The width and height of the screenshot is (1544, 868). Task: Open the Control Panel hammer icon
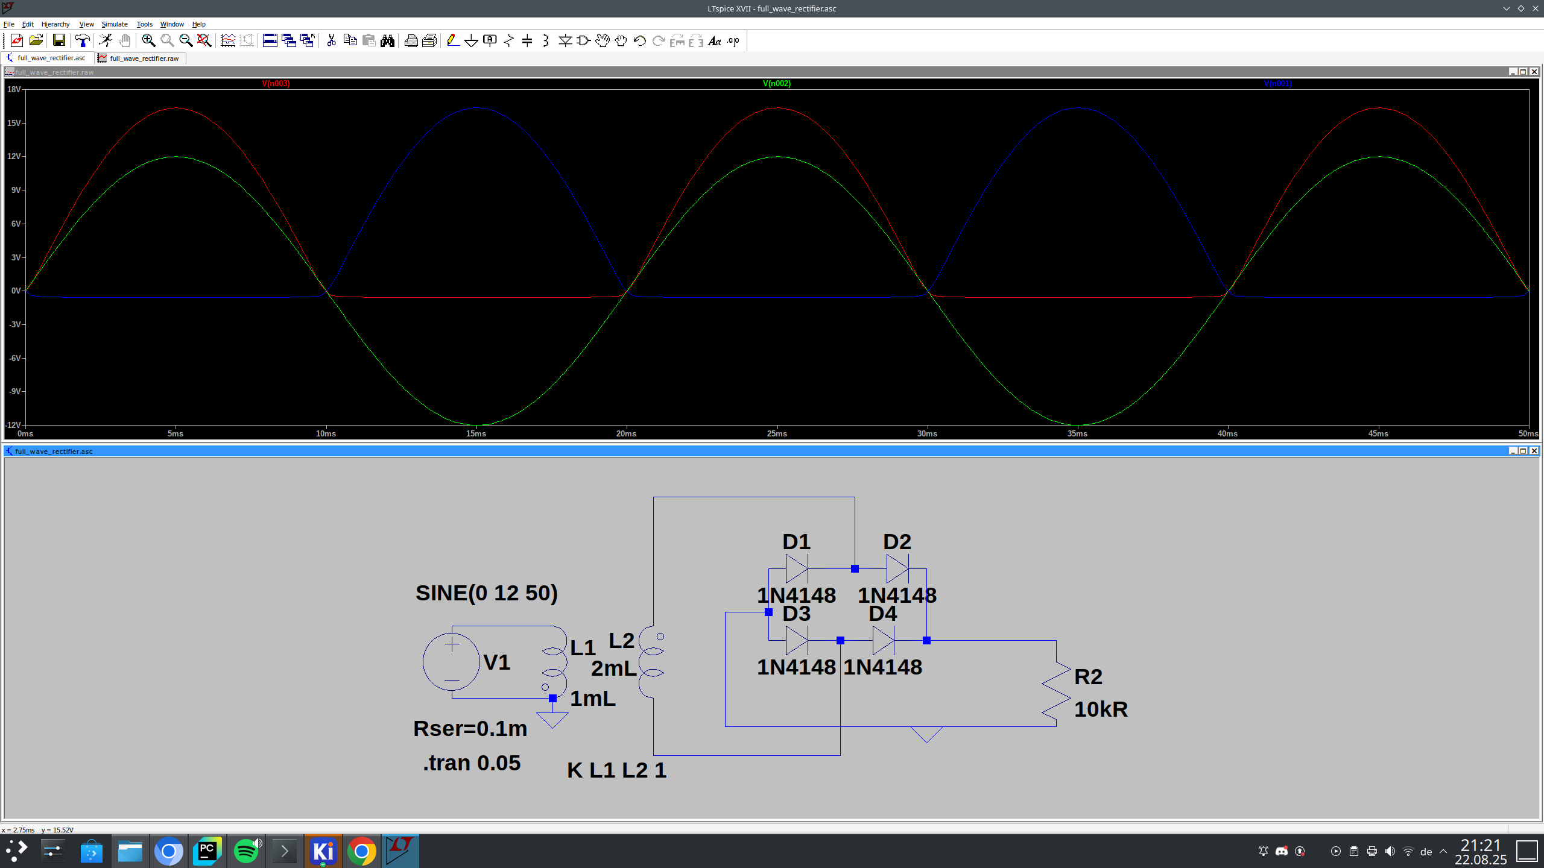click(x=82, y=40)
